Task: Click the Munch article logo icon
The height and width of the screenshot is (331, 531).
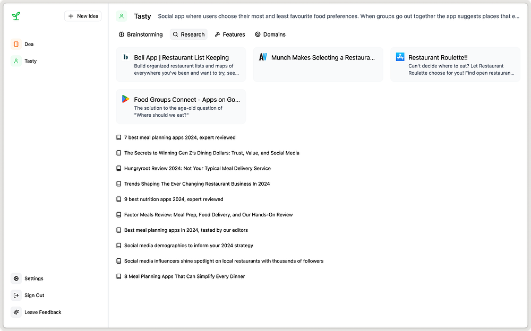Action: tap(263, 57)
